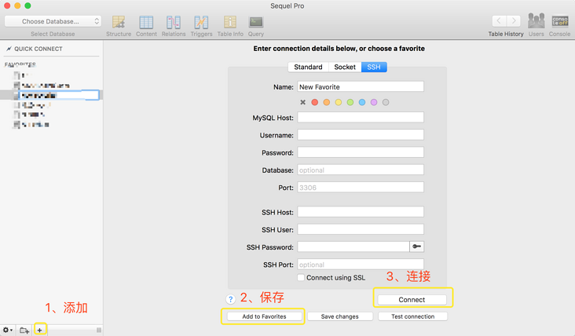Show Table Info from toolbar
This screenshot has height=336, width=575.
tap(230, 23)
